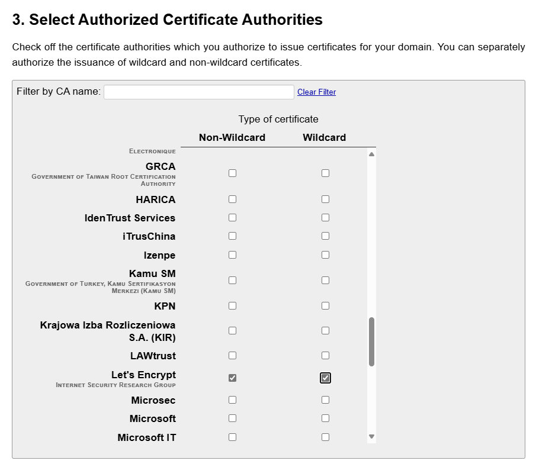Image resolution: width=536 pixels, height=467 pixels.
Task: Enable Wildcard certificates for GRCA
Action: tap(325, 173)
